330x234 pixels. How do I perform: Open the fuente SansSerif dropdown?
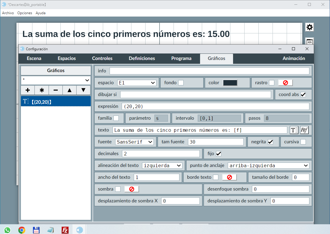pos(134,142)
